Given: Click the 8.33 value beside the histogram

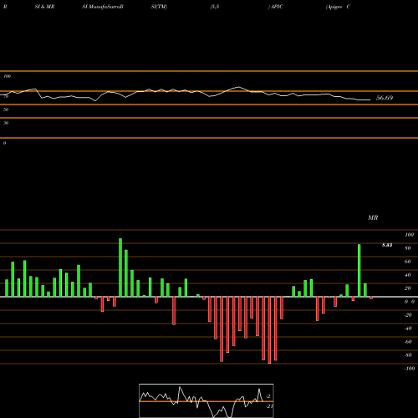Looking at the screenshot, I should [387, 245].
